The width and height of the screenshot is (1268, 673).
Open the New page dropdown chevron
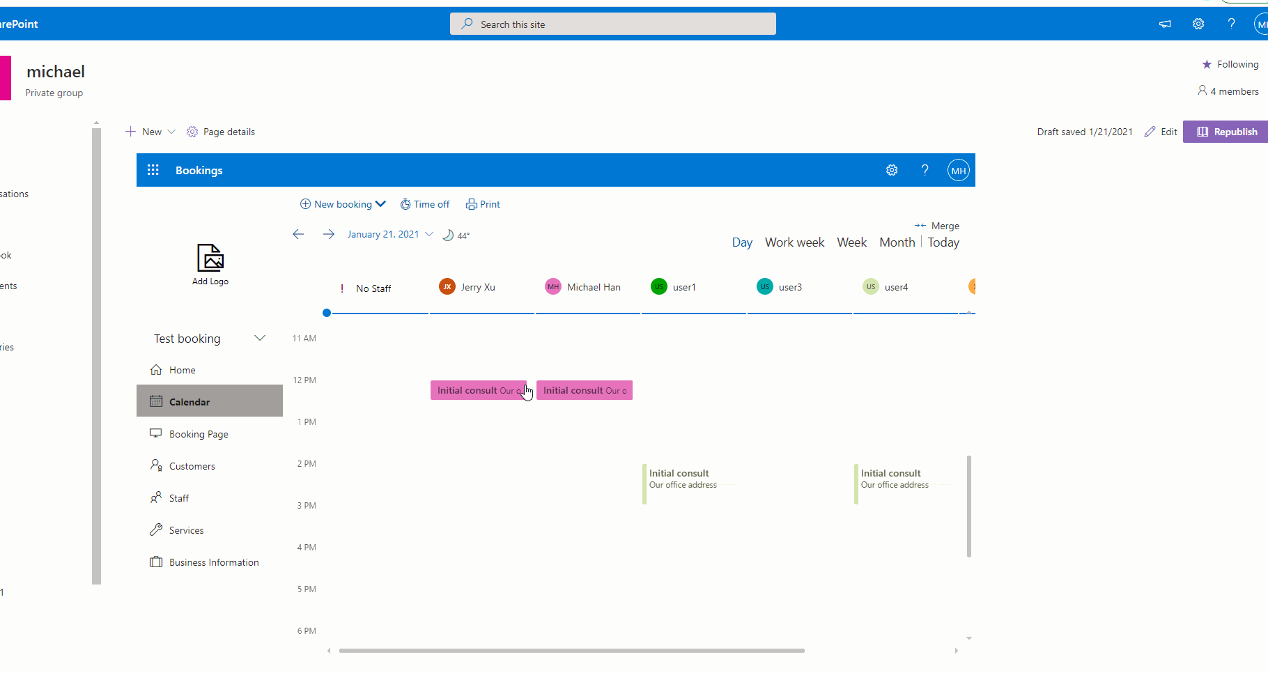coord(171,132)
